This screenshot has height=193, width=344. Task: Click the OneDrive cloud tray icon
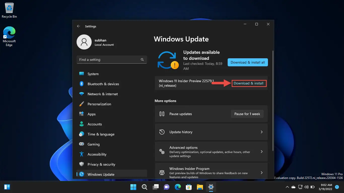click(293, 187)
